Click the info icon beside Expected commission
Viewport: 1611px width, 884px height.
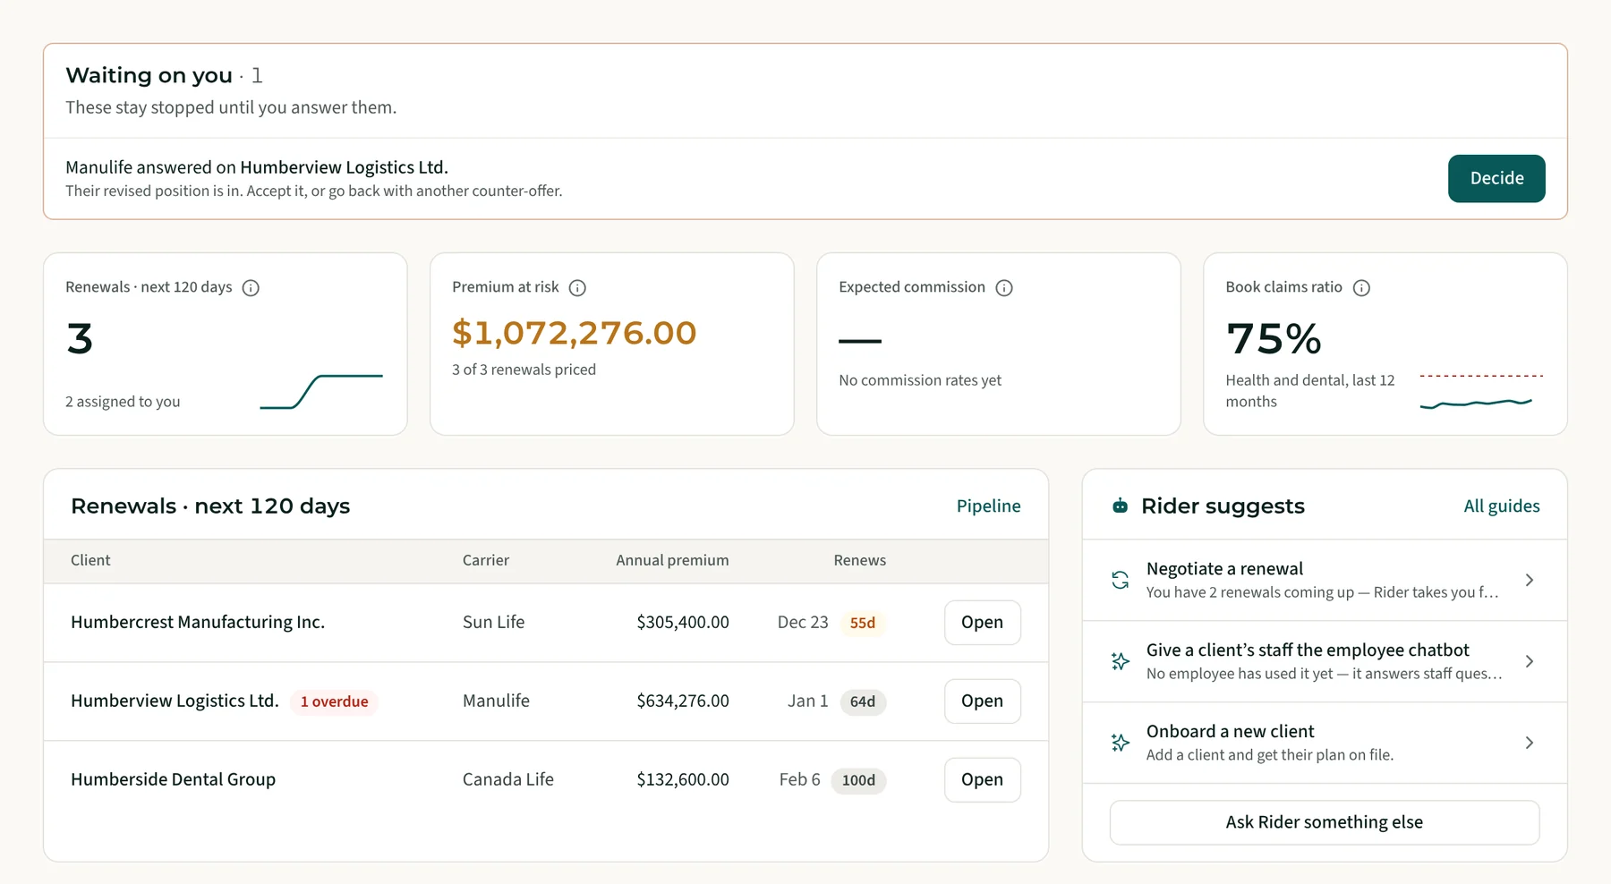pos(1004,287)
